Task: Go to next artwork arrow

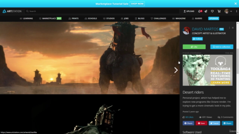Action: (x=176, y=70)
